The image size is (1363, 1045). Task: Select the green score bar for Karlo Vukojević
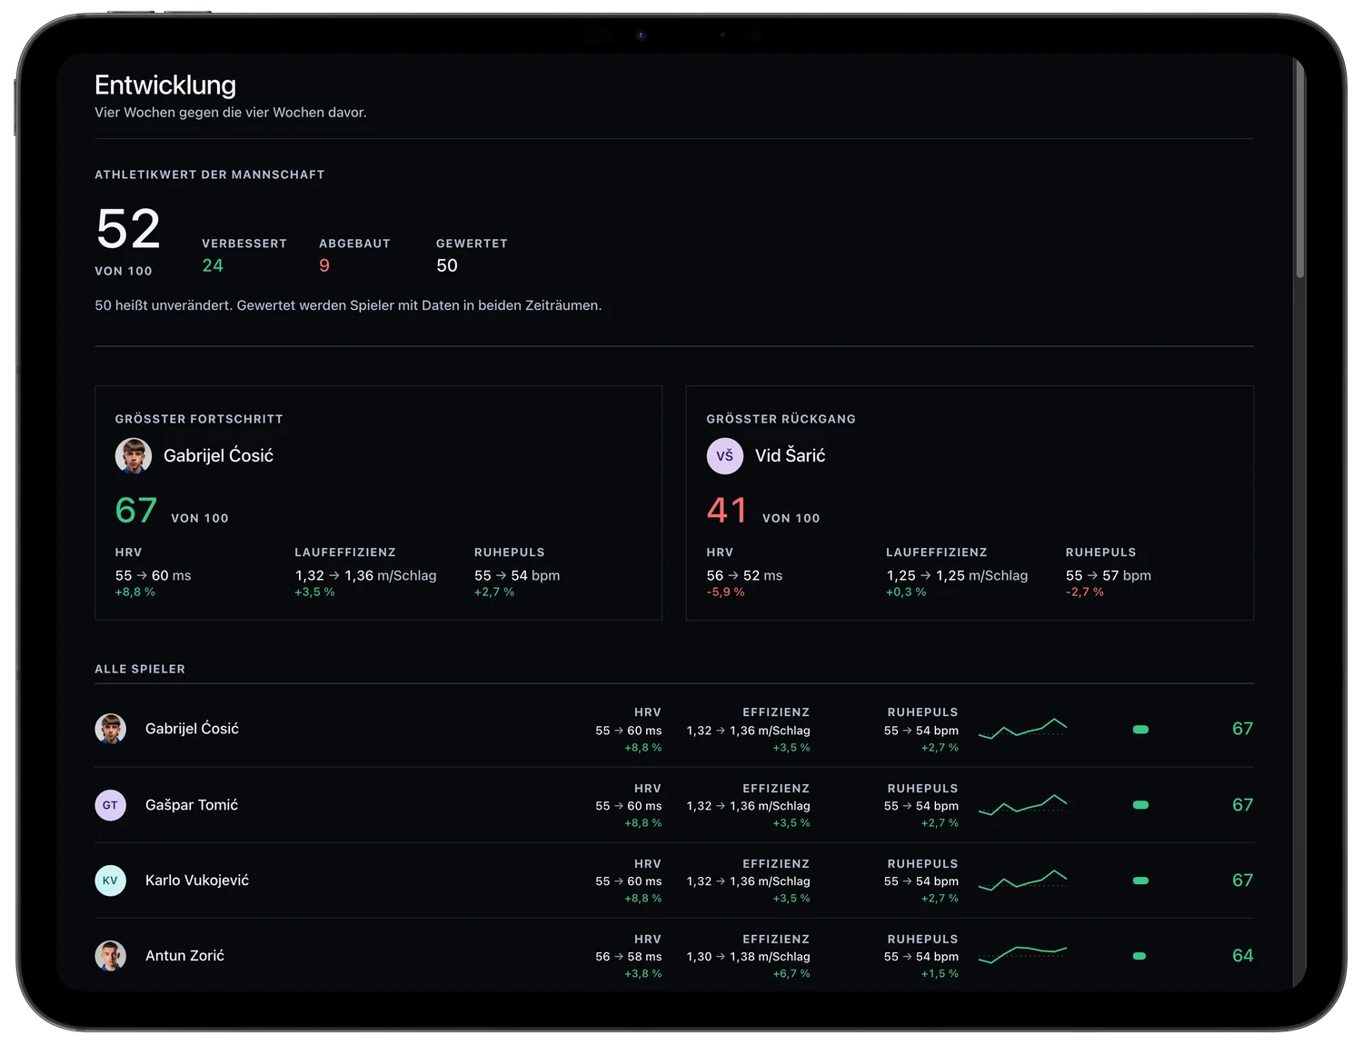(x=1140, y=881)
